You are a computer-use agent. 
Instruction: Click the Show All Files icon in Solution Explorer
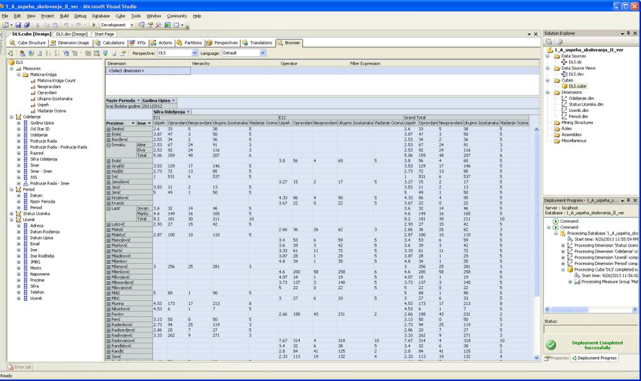558,42
